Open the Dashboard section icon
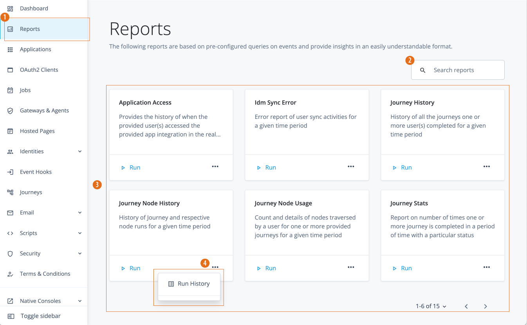527x325 pixels. click(x=10, y=8)
